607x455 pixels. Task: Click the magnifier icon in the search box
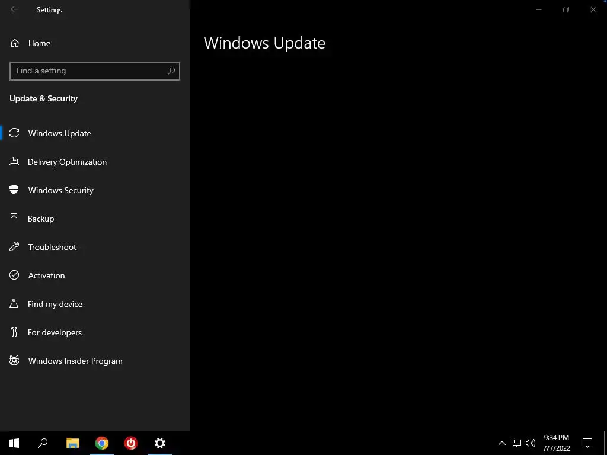171,71
